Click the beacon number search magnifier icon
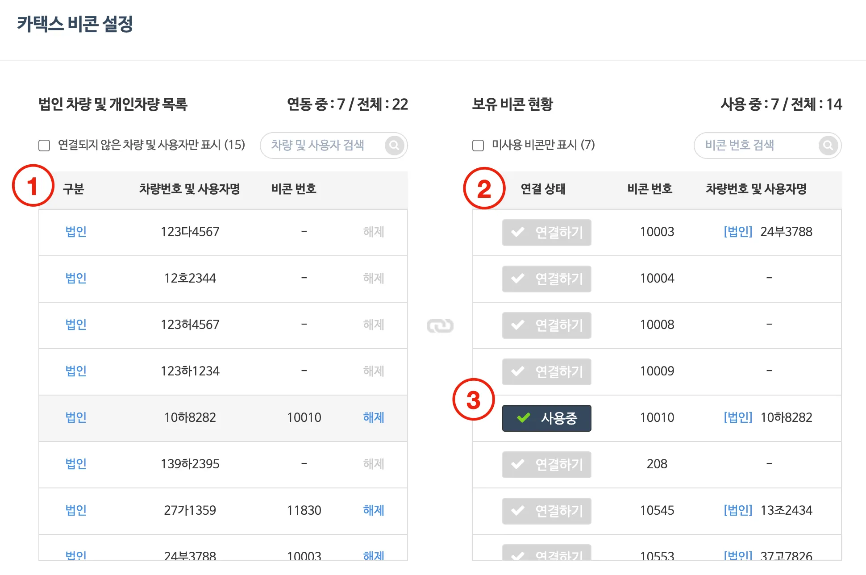Screen dimensions: 866x575 (828, 145)
